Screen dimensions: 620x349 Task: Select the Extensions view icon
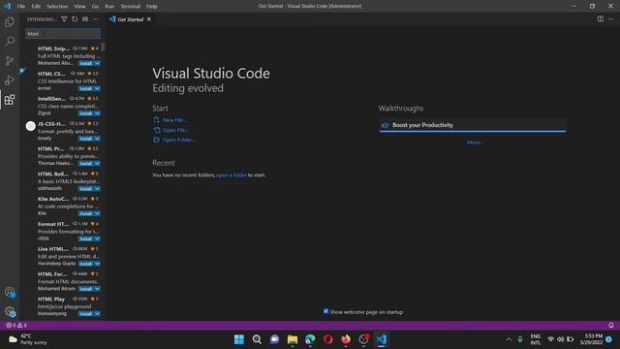coord(10,99)
